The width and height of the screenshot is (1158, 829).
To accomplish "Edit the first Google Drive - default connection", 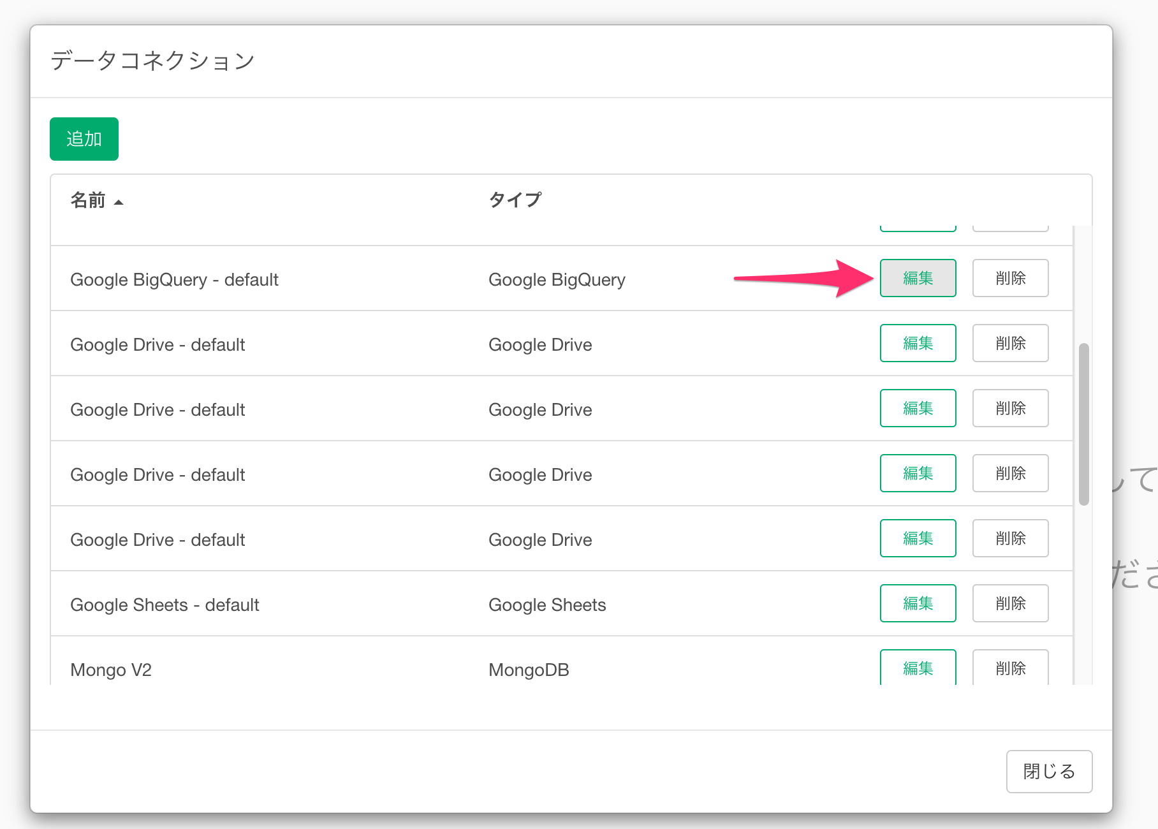I will 918,343.
